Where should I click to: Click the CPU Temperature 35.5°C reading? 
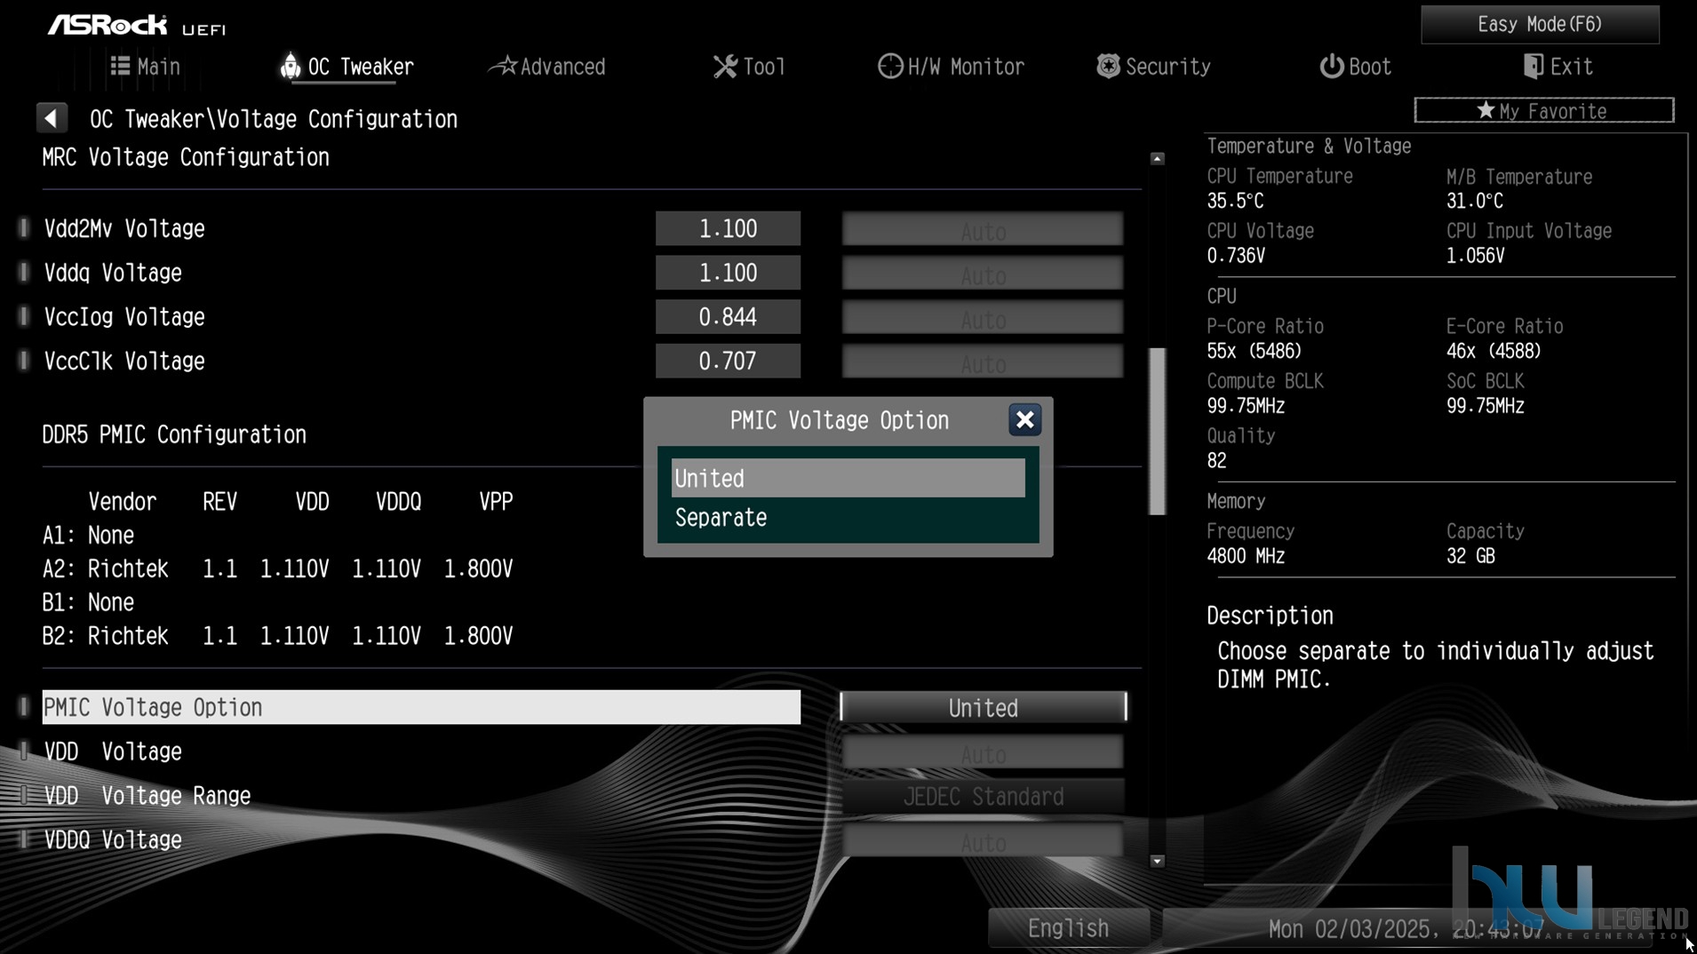[1235, 201]
